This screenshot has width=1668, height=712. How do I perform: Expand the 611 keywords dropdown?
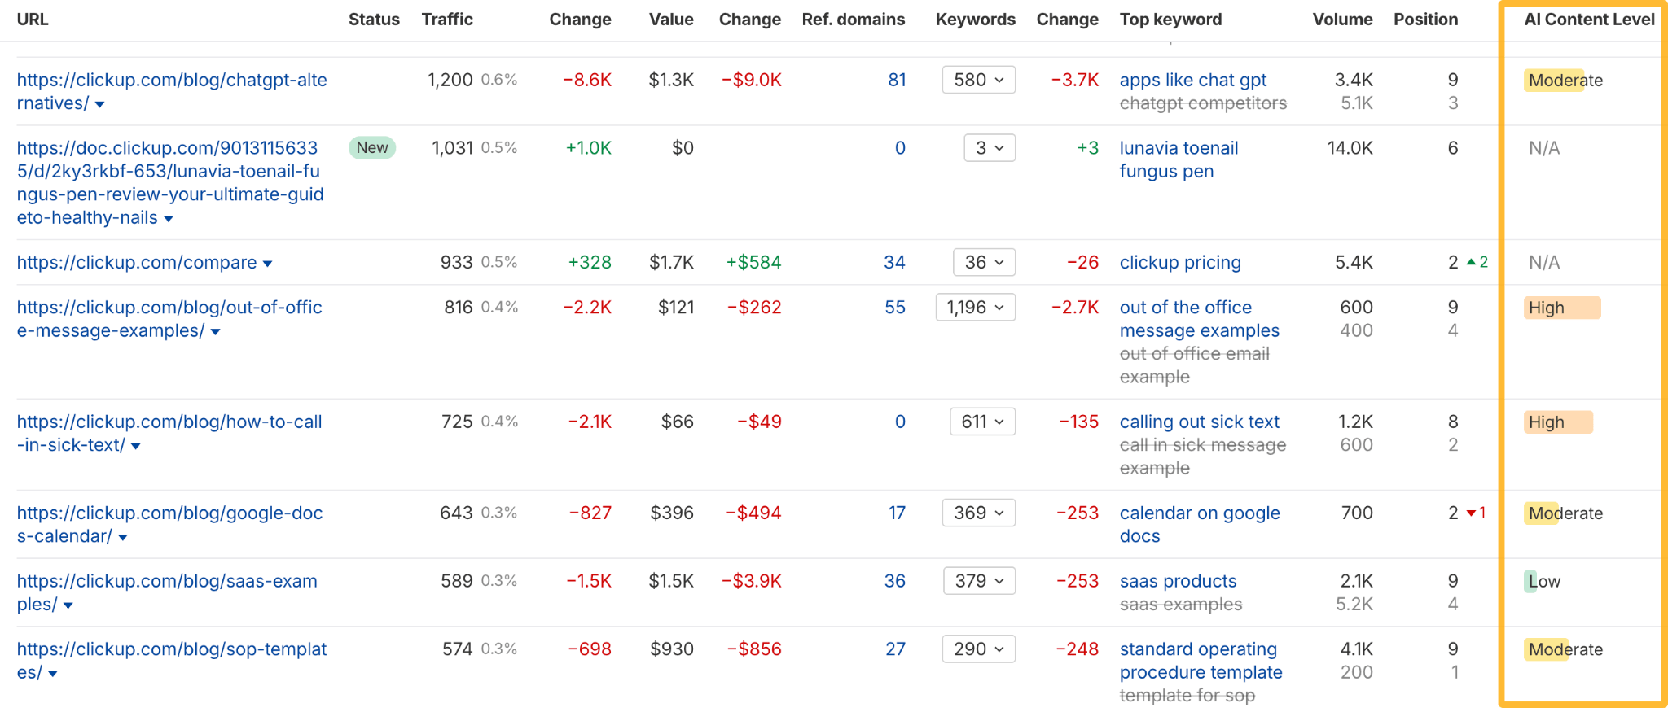click(x=982, y=422)
